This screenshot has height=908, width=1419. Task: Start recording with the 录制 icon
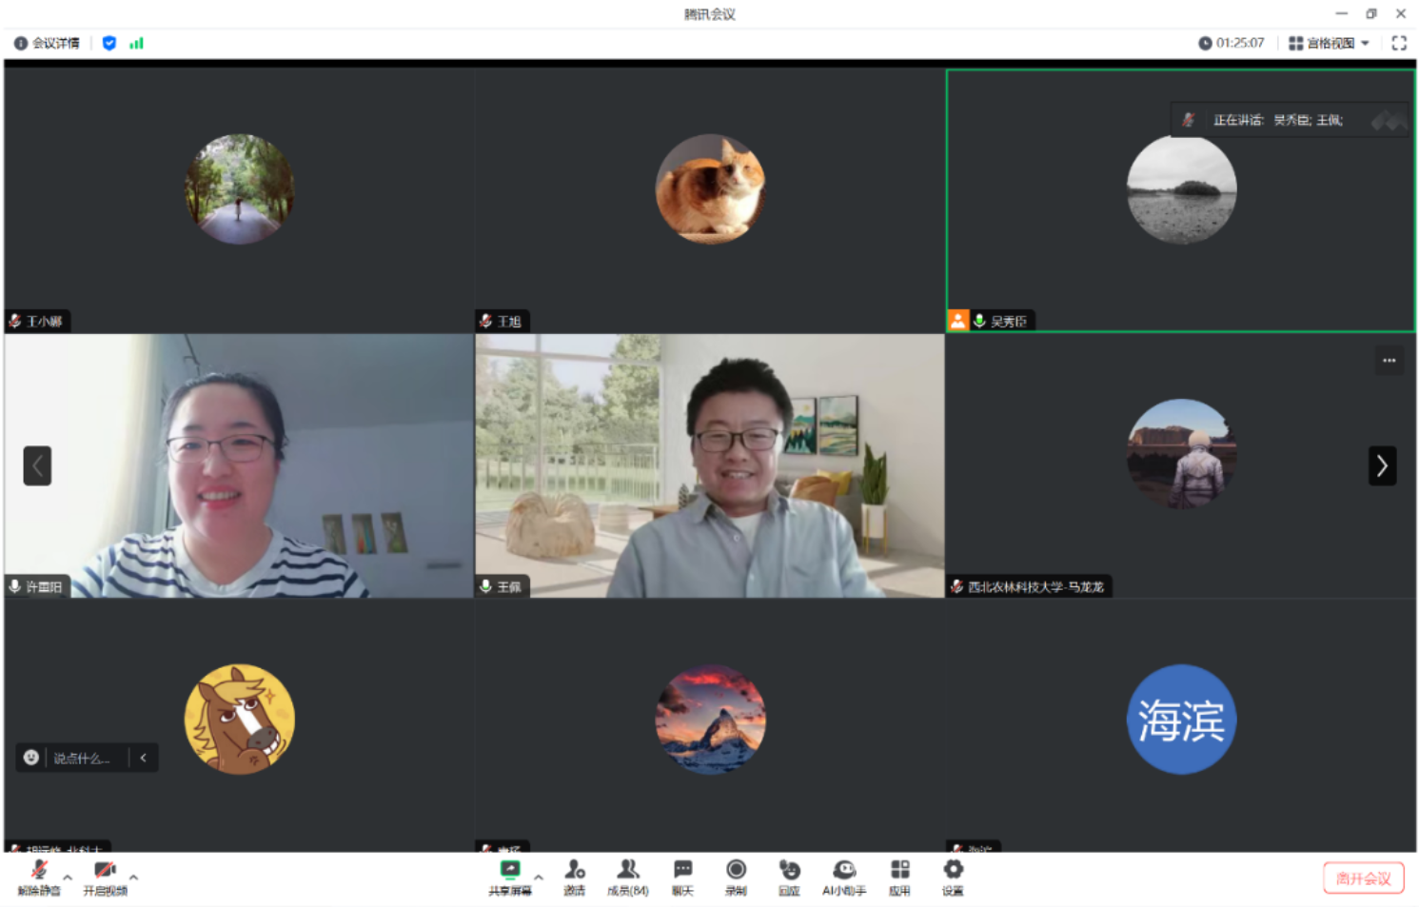tap(736, 877)
